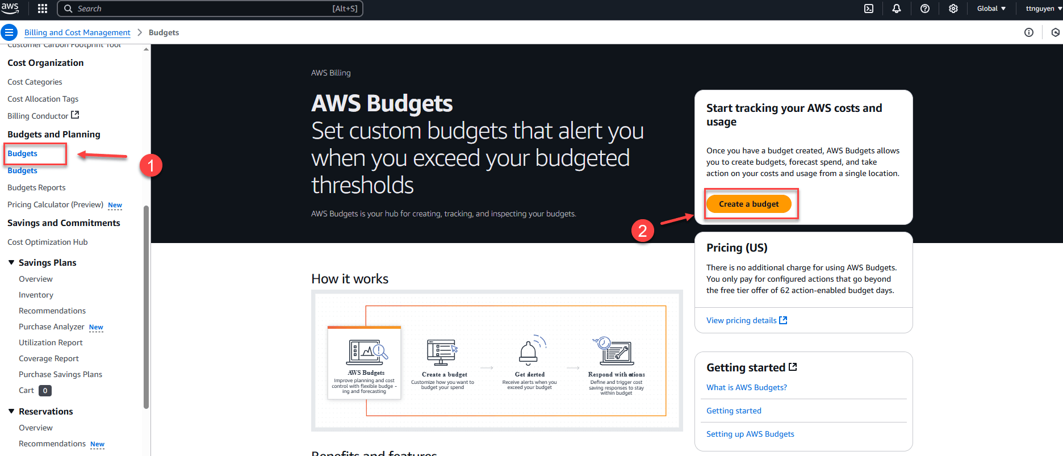The width and height of the screenshot is (1063, 456).
Task: Open the info panel icon
Action: (1029, 32)
